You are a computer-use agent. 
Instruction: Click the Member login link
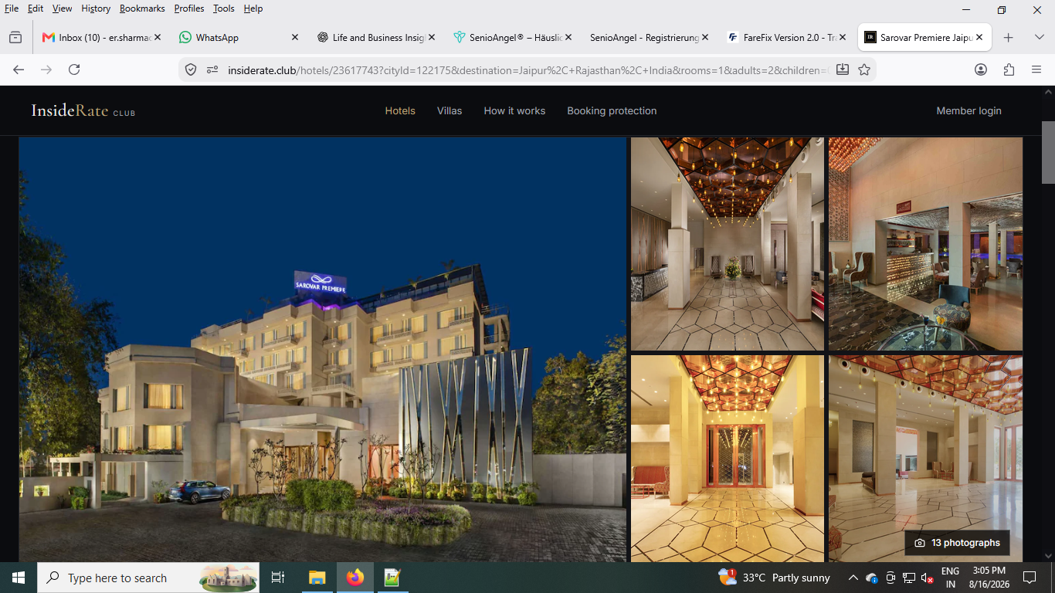click(x=968, y=111)
